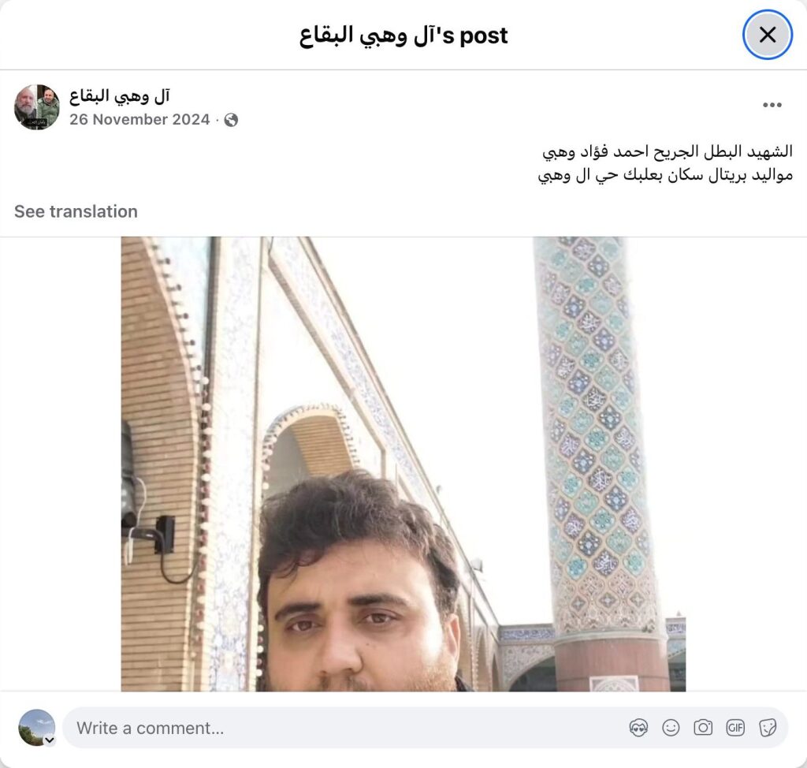Open the man's selfie photo in the post
This screenshot has height=768, width=807.
click(403, 464)
